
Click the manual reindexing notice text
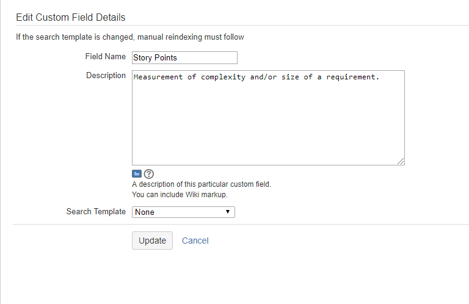pos(130,37)
